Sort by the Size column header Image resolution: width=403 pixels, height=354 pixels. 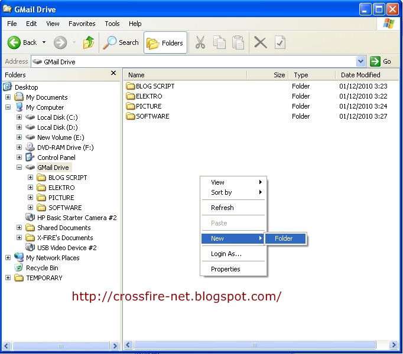[x=268, y=75]
